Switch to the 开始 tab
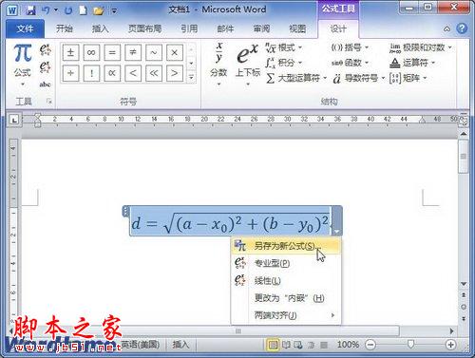 point(65,28)
